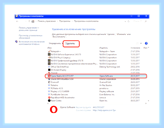This screenshot has height=128, width=164.
Task: Click the RapidBoot HDD Accelerator icon
Action: [x=49, y=98]
